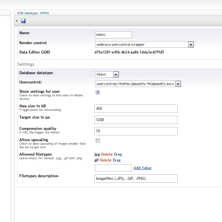Click the small left arrow beside the save icon

[17, 21]
